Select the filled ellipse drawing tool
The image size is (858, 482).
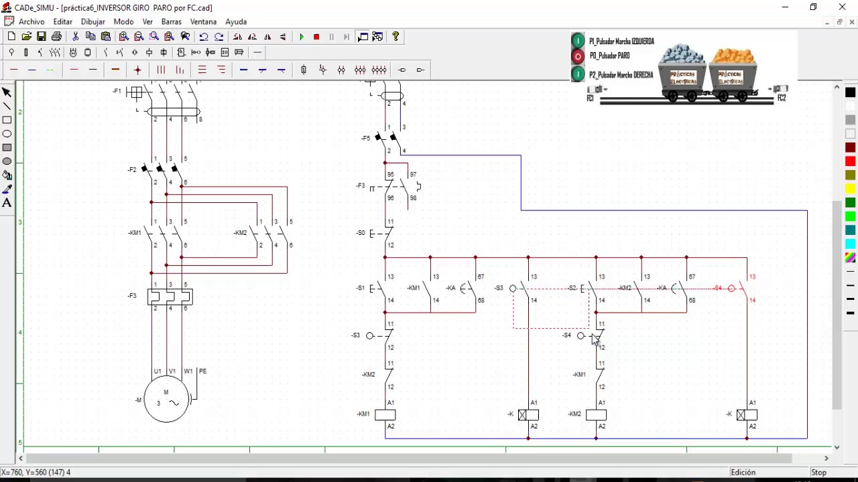pos(7,161)
